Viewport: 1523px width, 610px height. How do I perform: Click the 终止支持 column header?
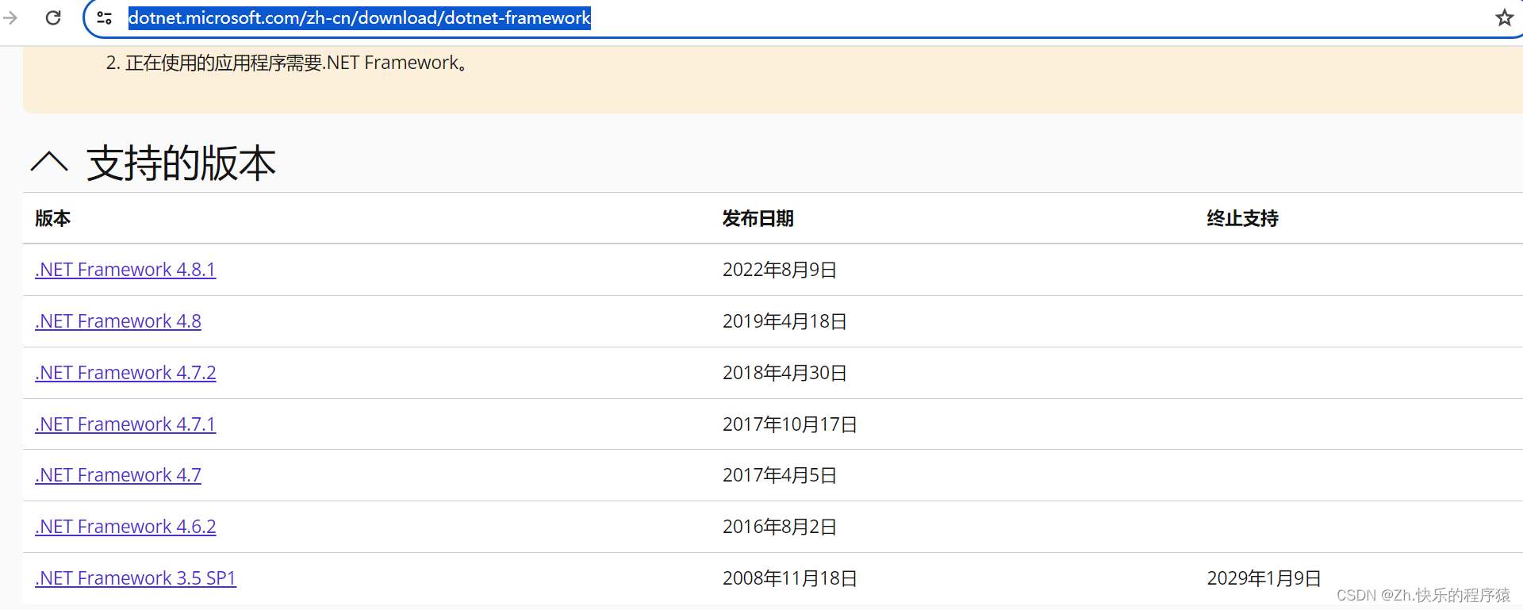[1243, 218]
